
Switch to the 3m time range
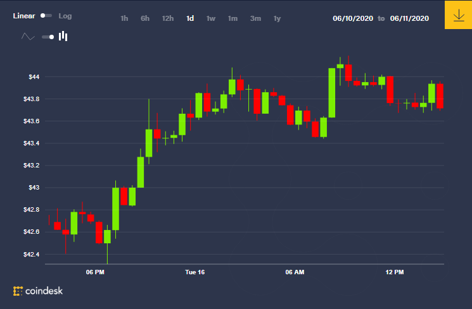(x=255, y=18)
